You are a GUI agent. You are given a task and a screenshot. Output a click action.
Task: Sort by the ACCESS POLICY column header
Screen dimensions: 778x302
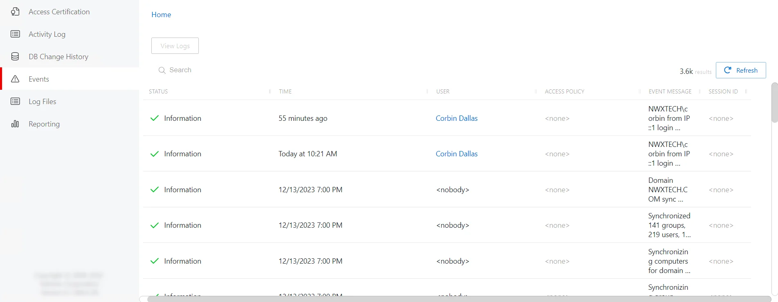click(x=564, y=91)
